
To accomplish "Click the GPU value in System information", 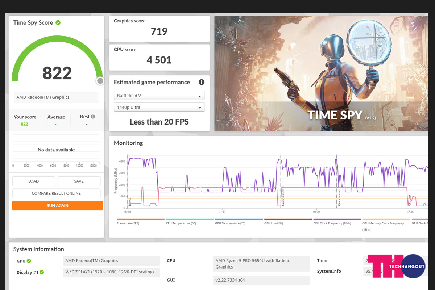I will click(112, 261).
